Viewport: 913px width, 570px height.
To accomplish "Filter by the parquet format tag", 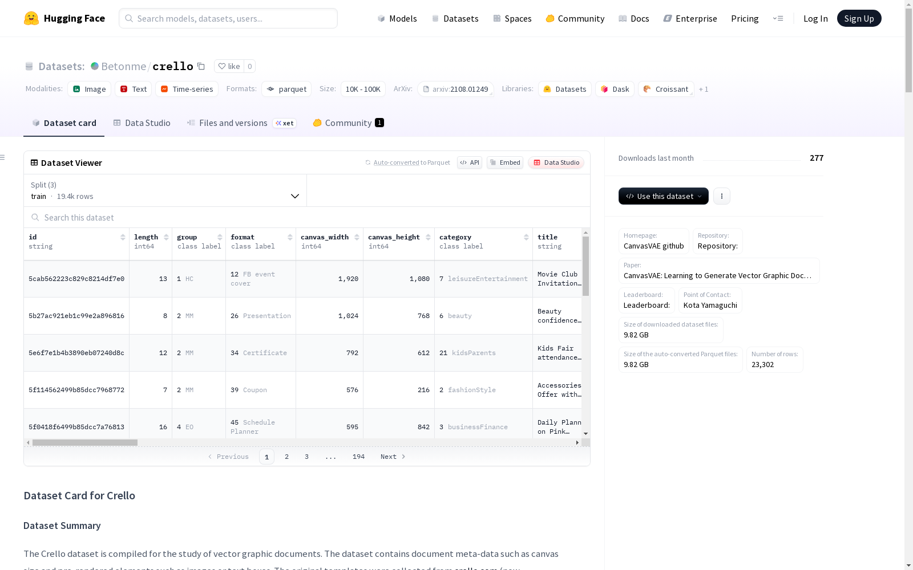I will 286,89.
